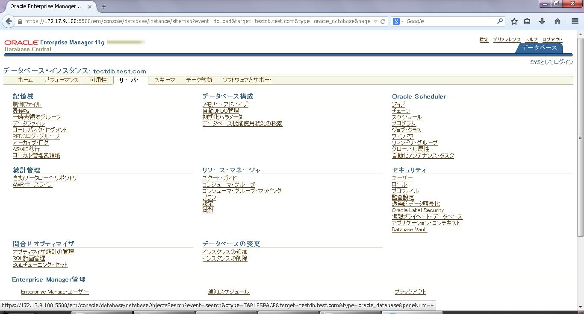Open the Google search engine selector
The image size is (584, 314).
point(398,21)
